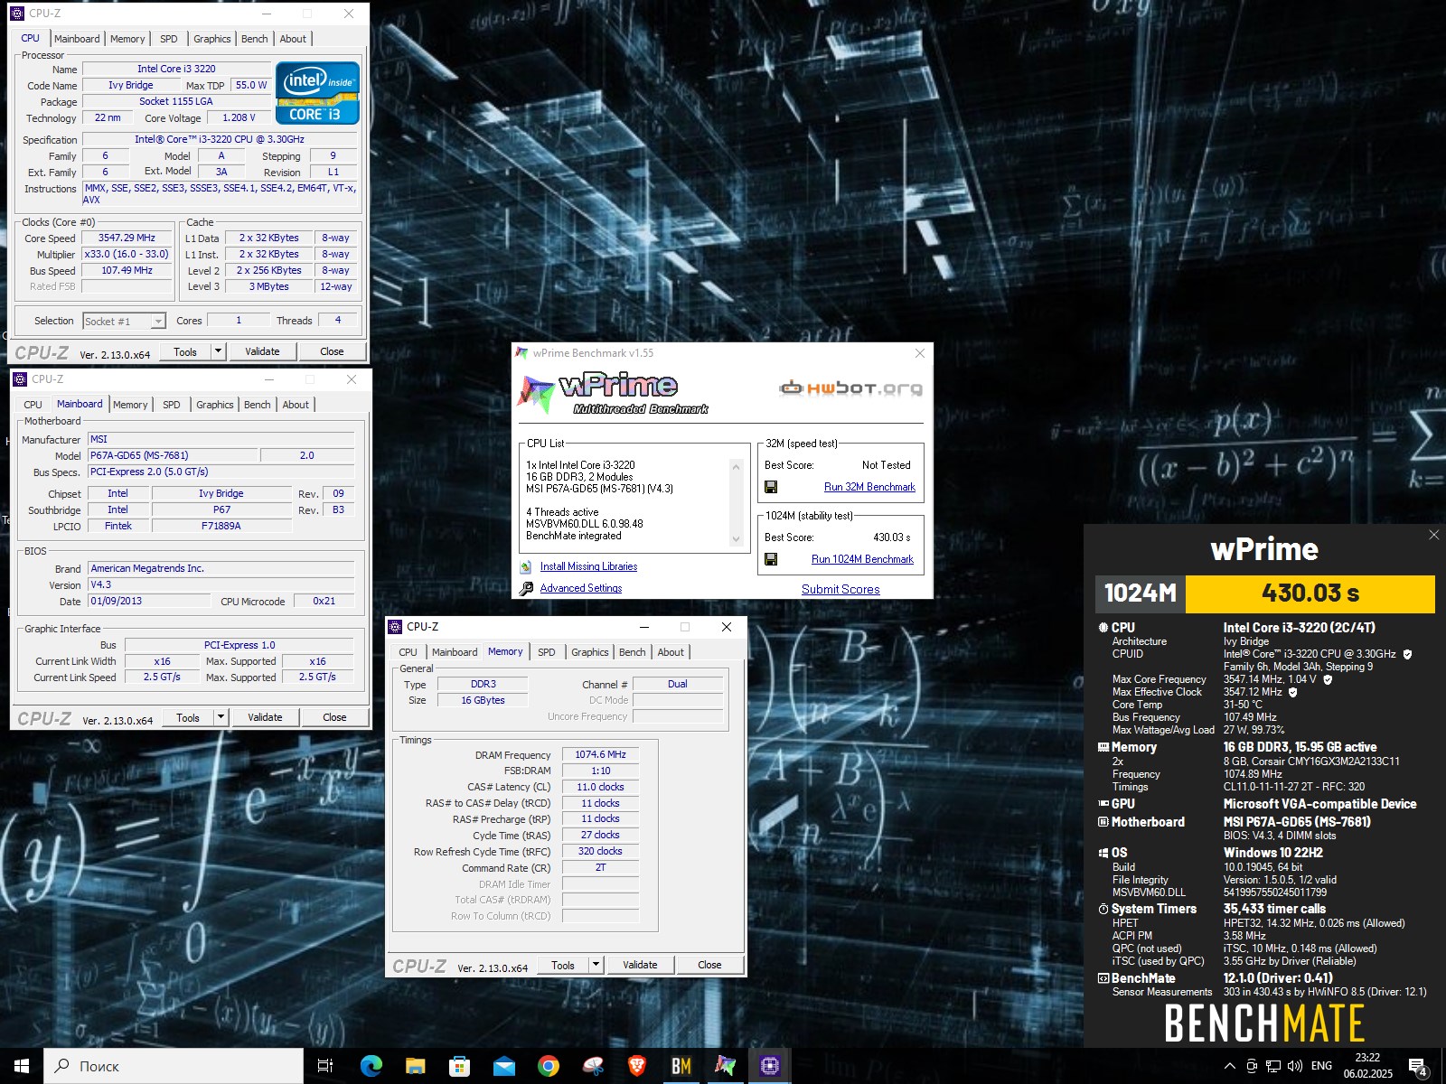Open File Explorer from the taskbar
Screen dimensions: 1446x1084
(x=415, y=1066)
